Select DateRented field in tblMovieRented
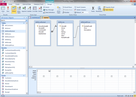136x97 pixels. point(42,34)
